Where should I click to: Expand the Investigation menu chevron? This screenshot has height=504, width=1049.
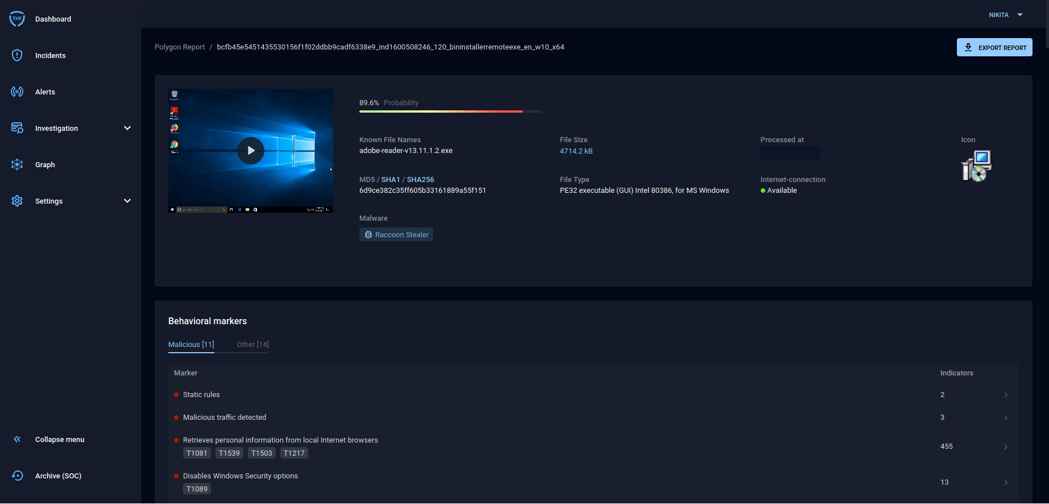(x=127, y=128)
